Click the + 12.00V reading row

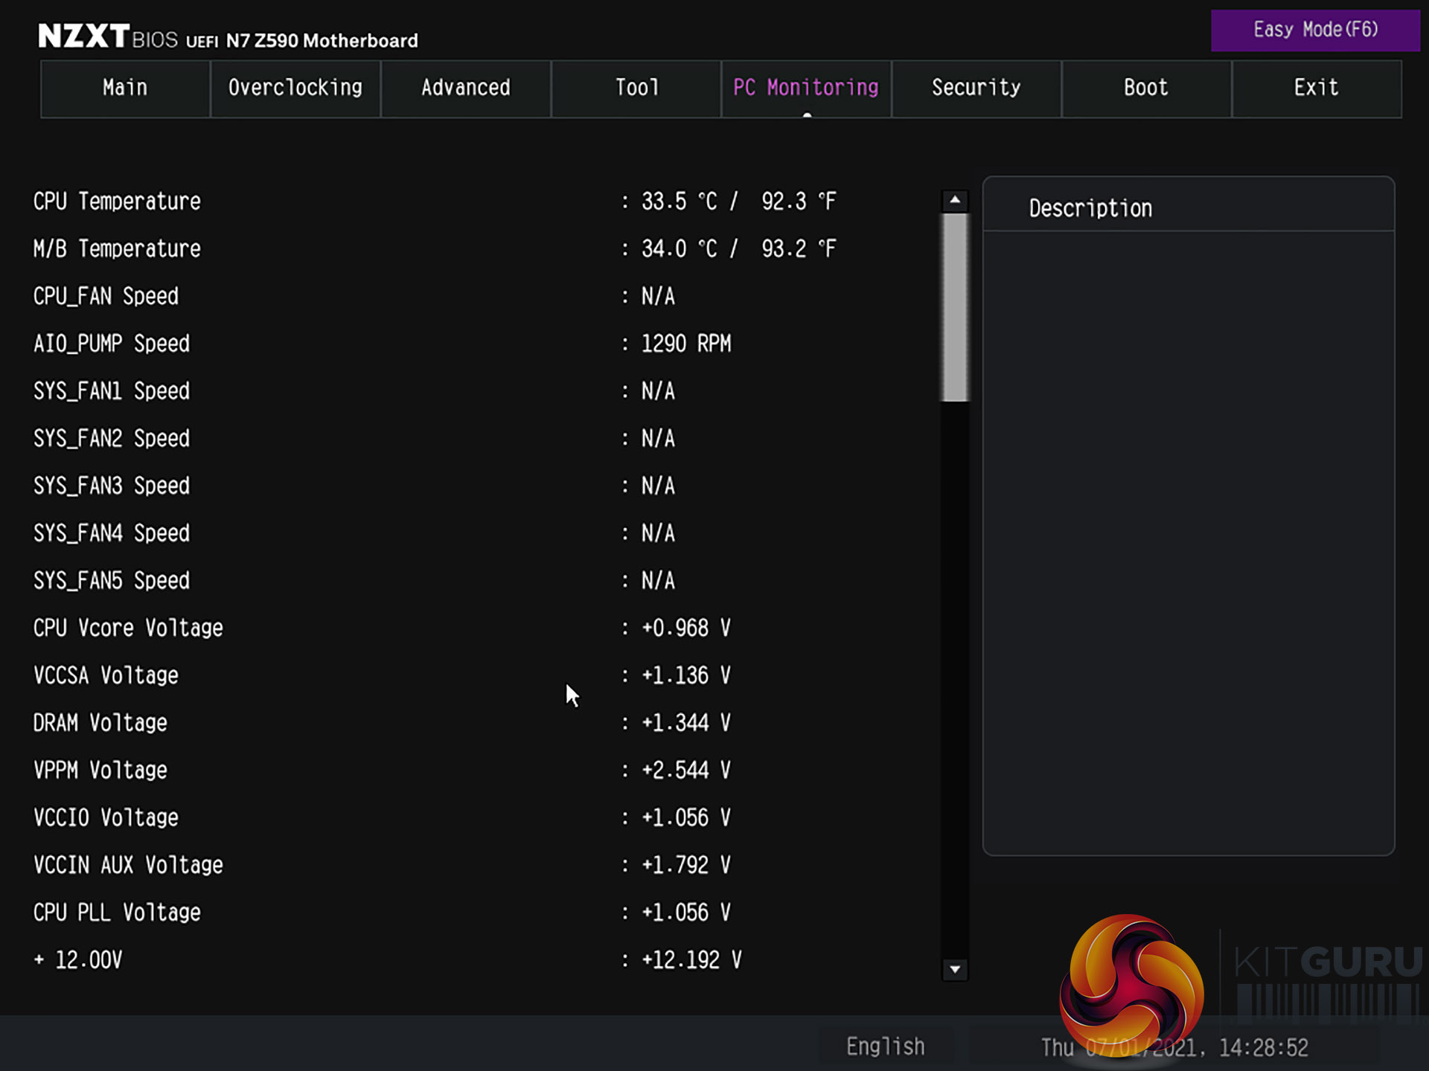coord(78,960)
